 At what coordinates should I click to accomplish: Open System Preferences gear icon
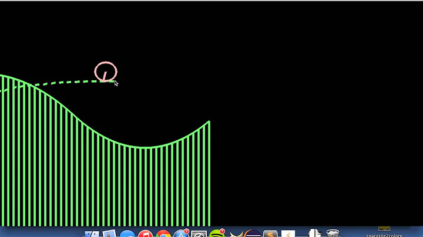coord(199,233)
